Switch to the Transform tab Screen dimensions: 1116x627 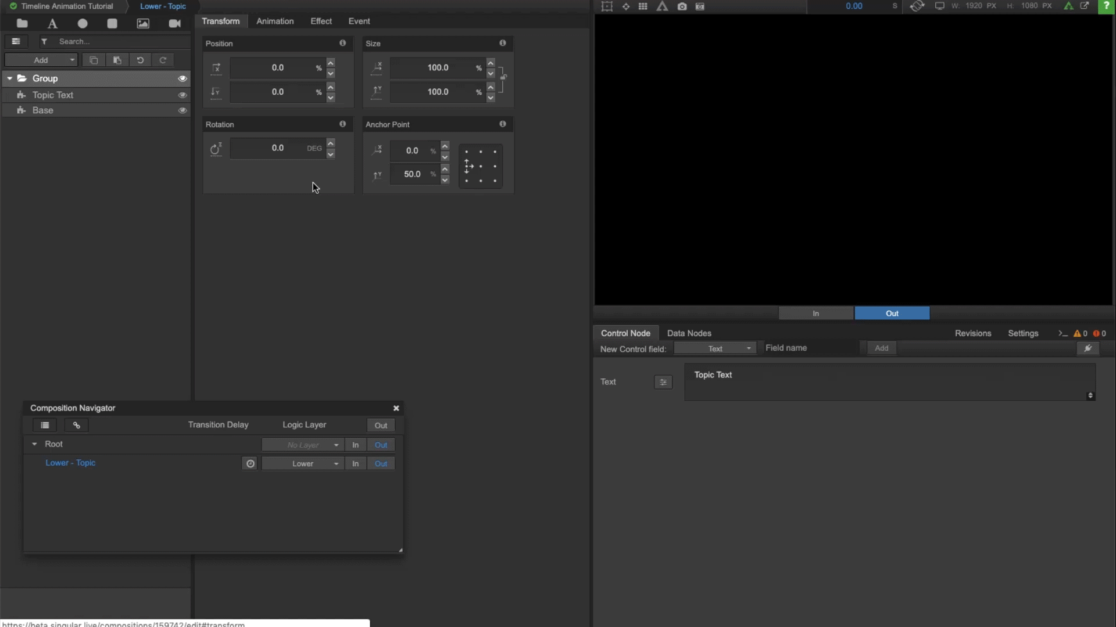(x=220, y=21)
